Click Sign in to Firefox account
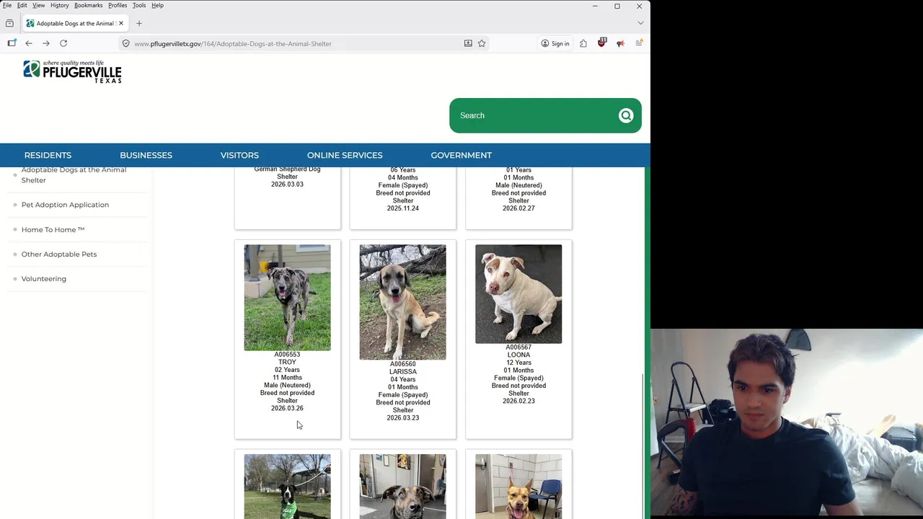923x519 pixels. [x=555, y=43]
